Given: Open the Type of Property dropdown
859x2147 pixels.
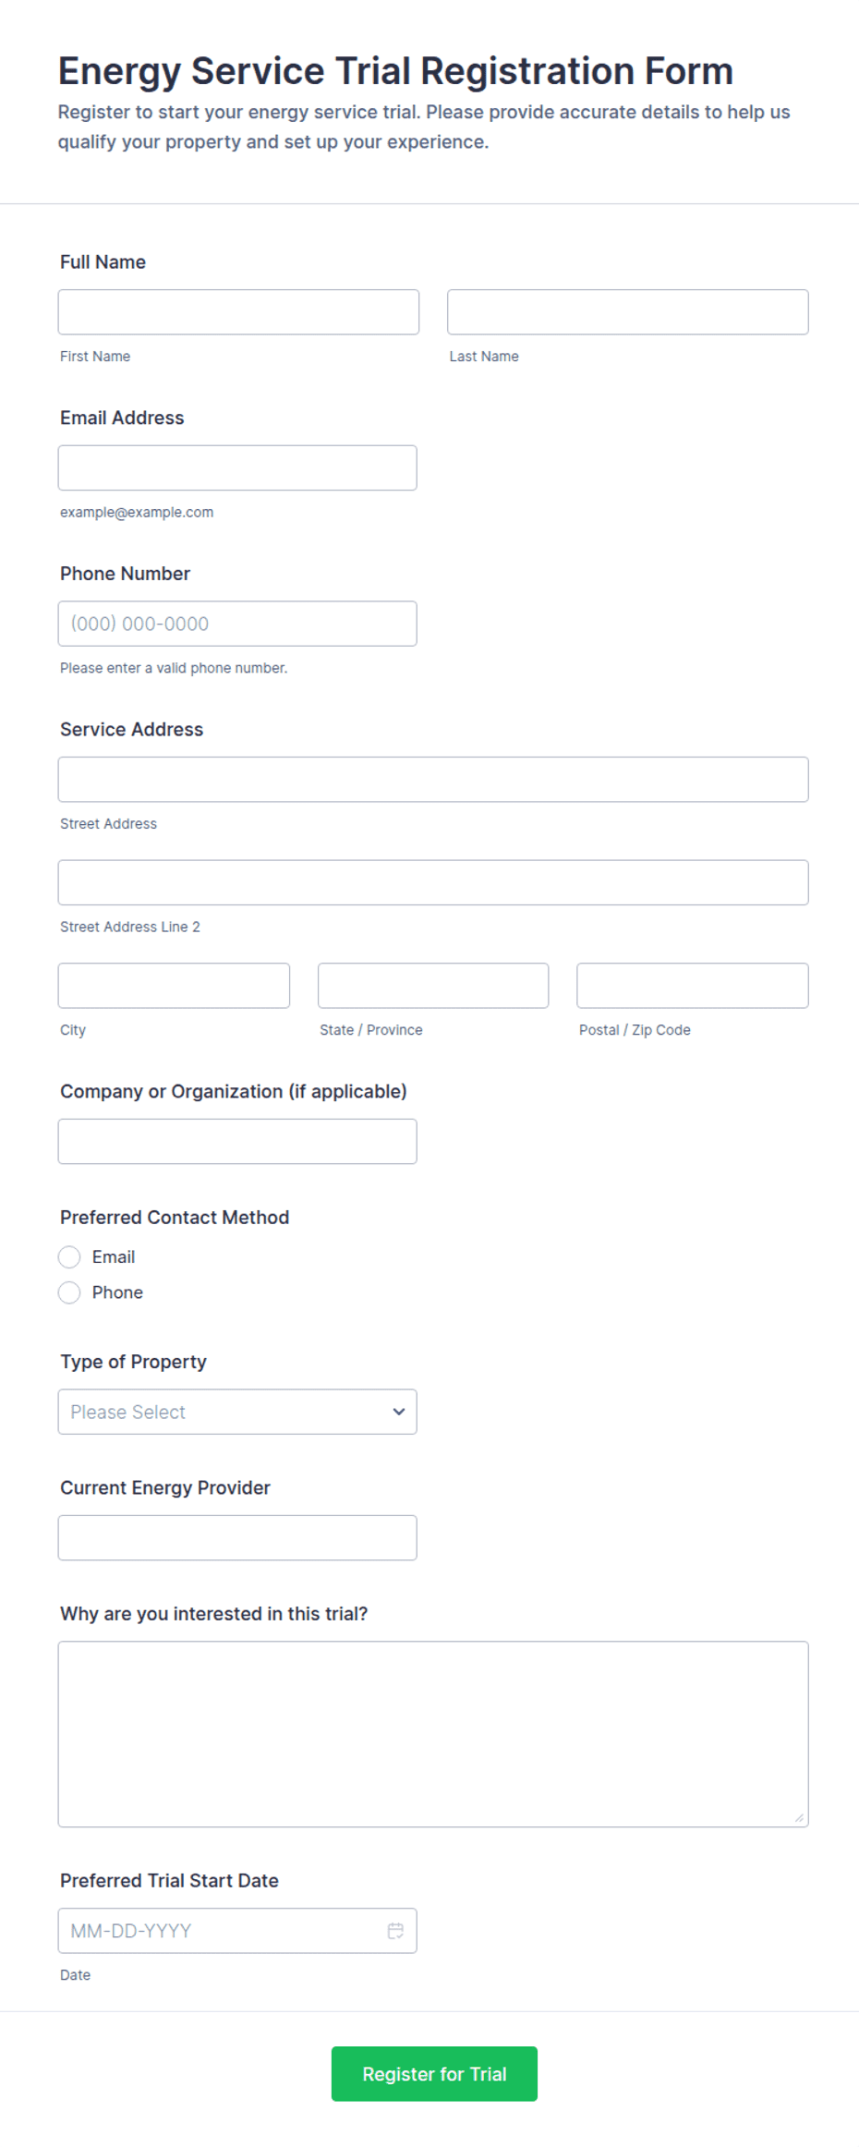Looking at the screenshot, I should (237, 1412).
